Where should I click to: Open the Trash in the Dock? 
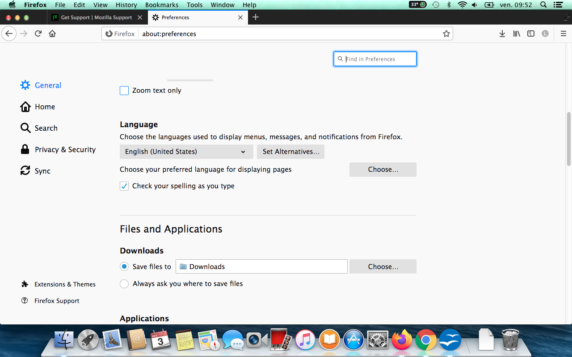(510, 340)
